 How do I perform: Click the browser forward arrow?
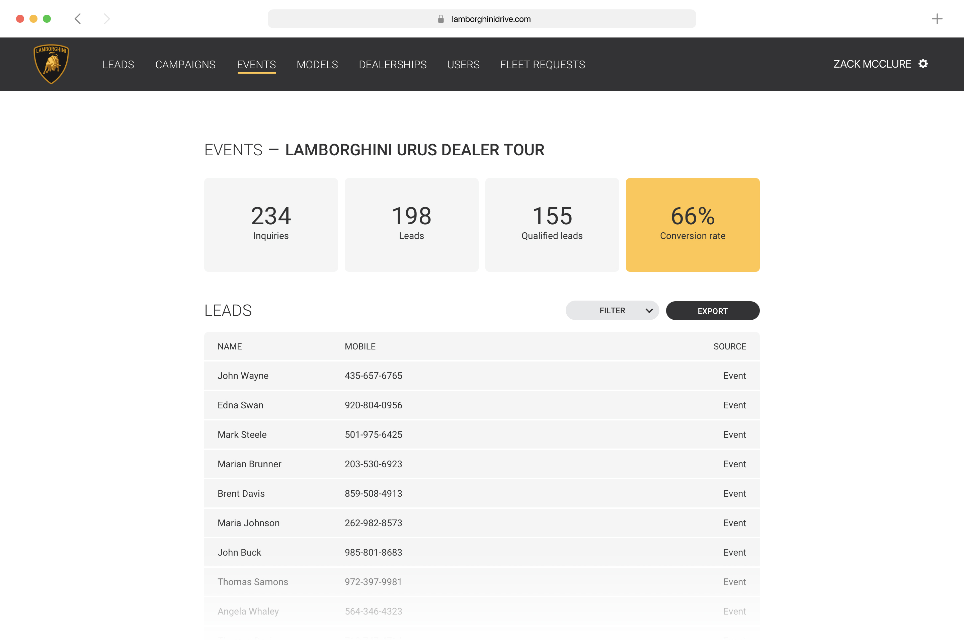[106, 19]
